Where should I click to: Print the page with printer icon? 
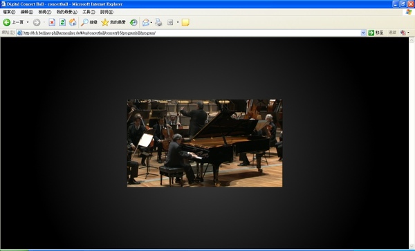pos(158,23)
